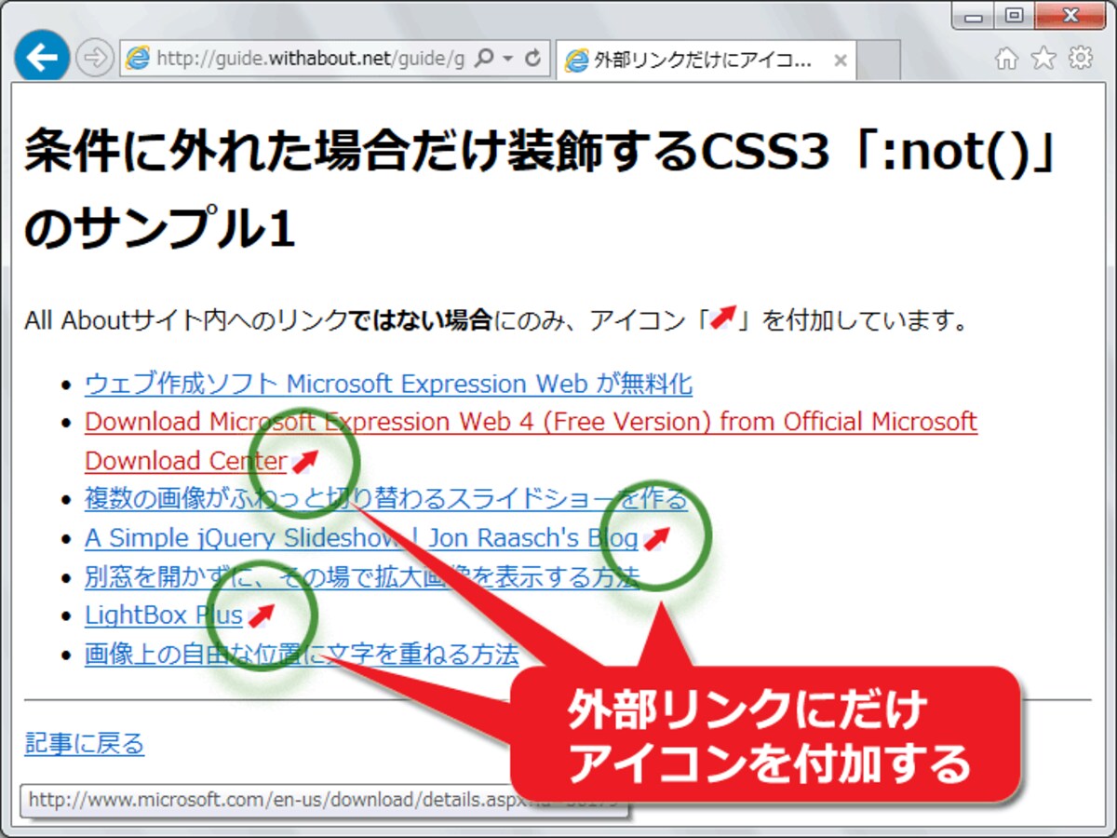Maximize the browser window
The image size is (1117, 838).
tap(1015, 16)
